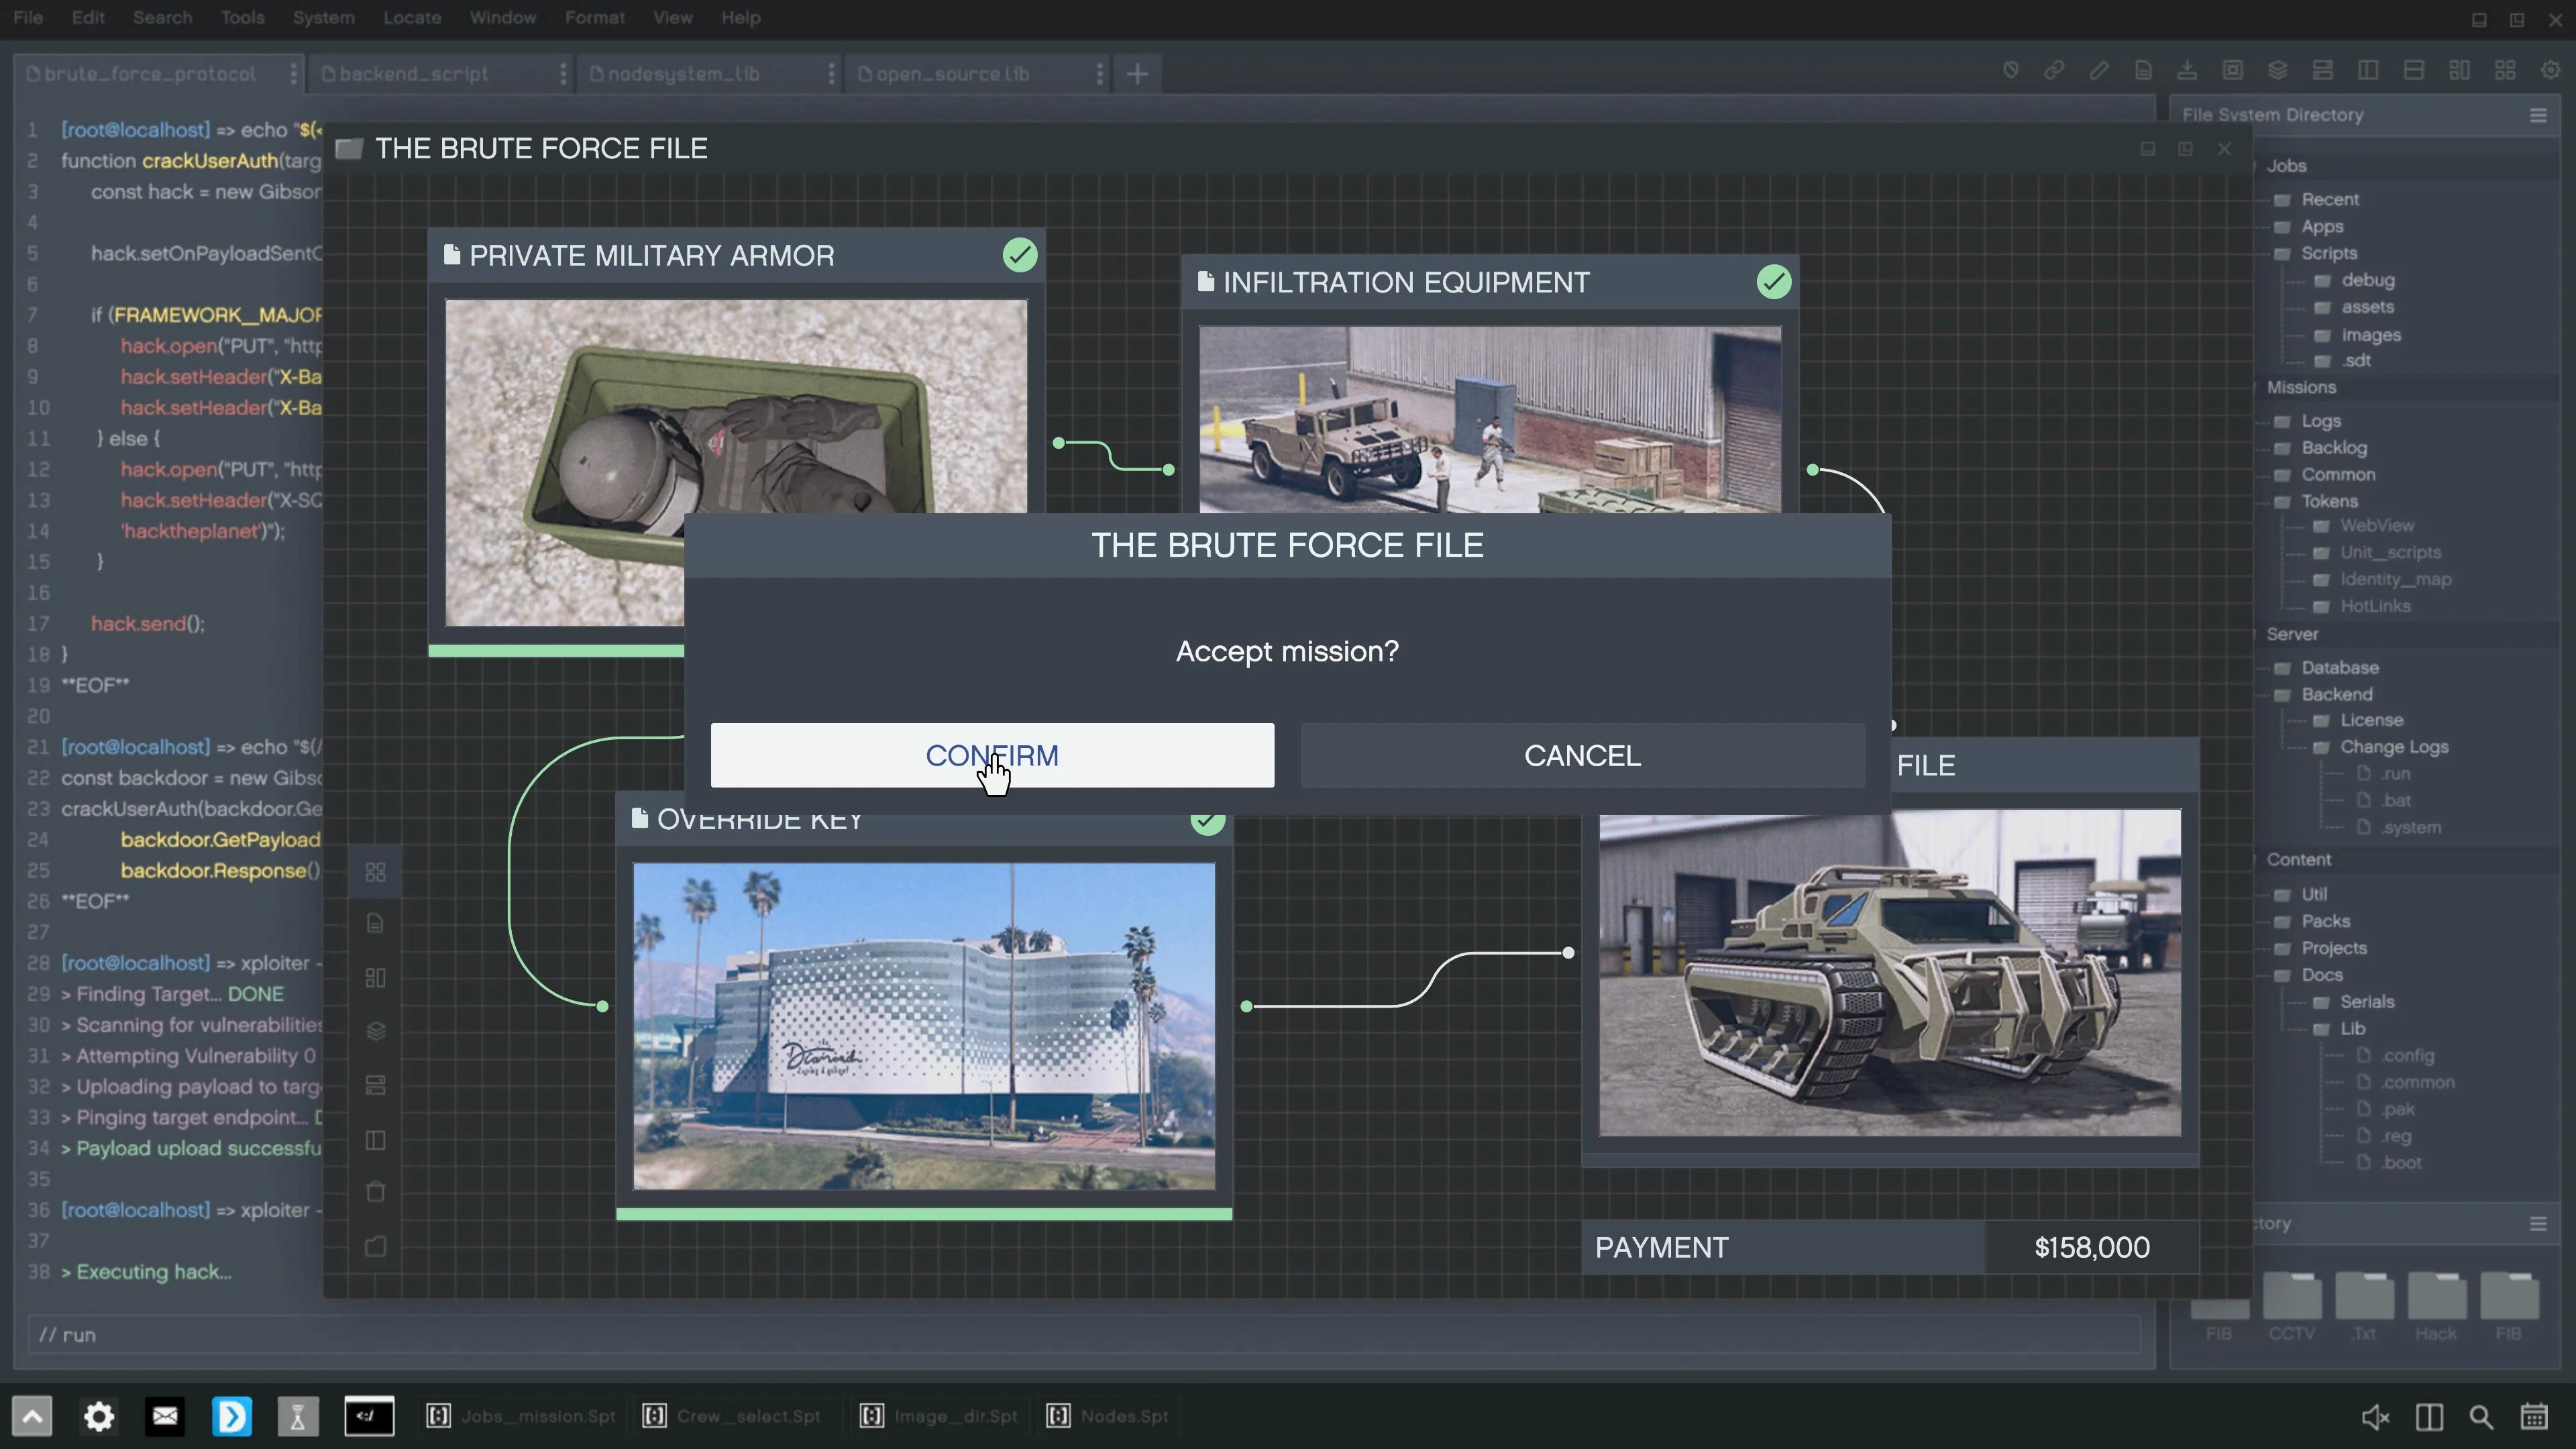Click the tank vehicle thumbnail image
Screen dimensions: 2576x1449
coord(1889,972)
